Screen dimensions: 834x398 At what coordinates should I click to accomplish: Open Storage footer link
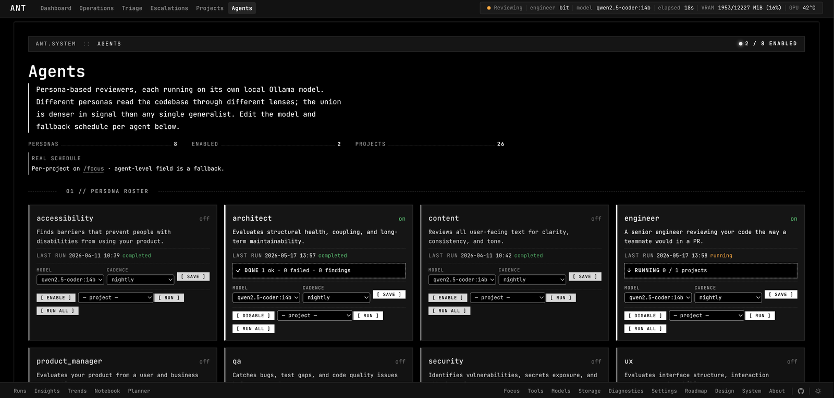[x=590, y=391]
